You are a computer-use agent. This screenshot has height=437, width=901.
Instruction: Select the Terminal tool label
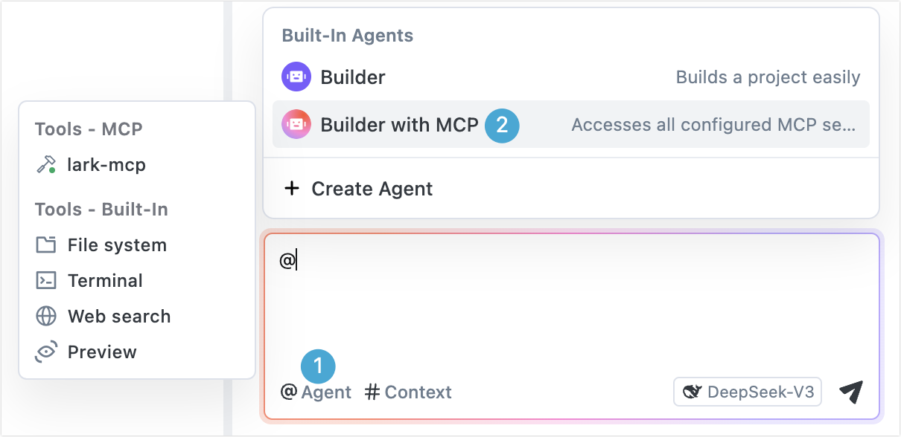tap(105, 281)
